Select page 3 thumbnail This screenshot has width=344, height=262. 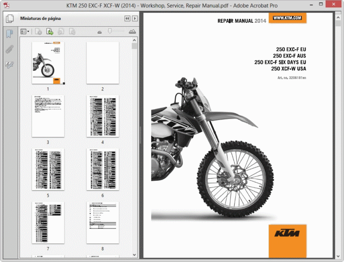(x=48, y=116)
